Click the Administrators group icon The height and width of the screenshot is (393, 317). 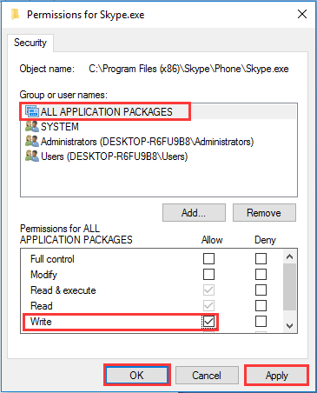click(x=32, y=141)
